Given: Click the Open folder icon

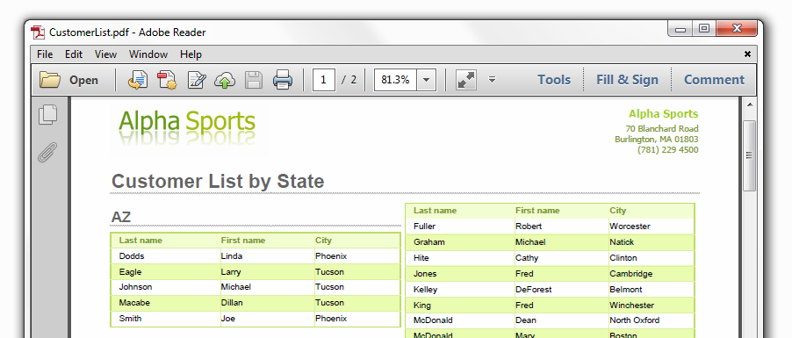Looking at the screenshot, I should [50, 80].
